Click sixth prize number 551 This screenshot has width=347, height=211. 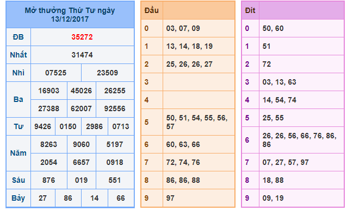(115, 180)
